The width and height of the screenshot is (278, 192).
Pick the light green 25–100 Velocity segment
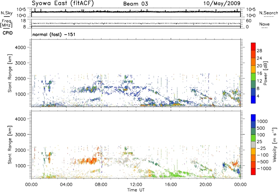253,138
